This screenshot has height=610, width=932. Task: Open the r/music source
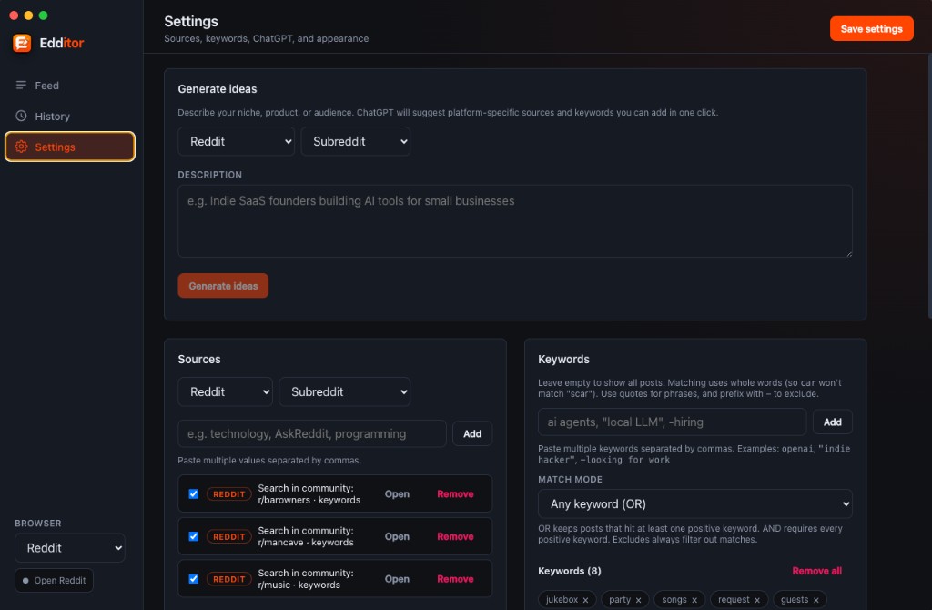397,578
